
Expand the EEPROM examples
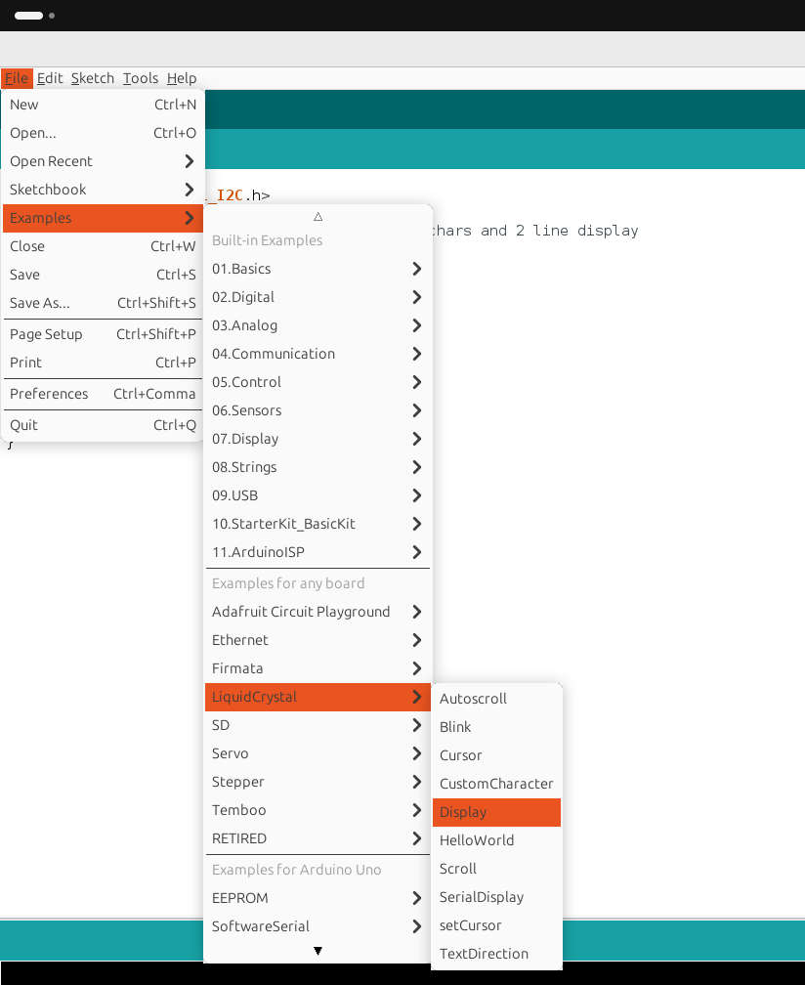tap(318, 898)
